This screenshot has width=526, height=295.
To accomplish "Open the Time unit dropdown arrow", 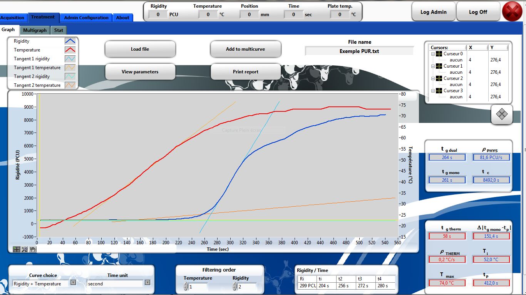I will point(147,283).
